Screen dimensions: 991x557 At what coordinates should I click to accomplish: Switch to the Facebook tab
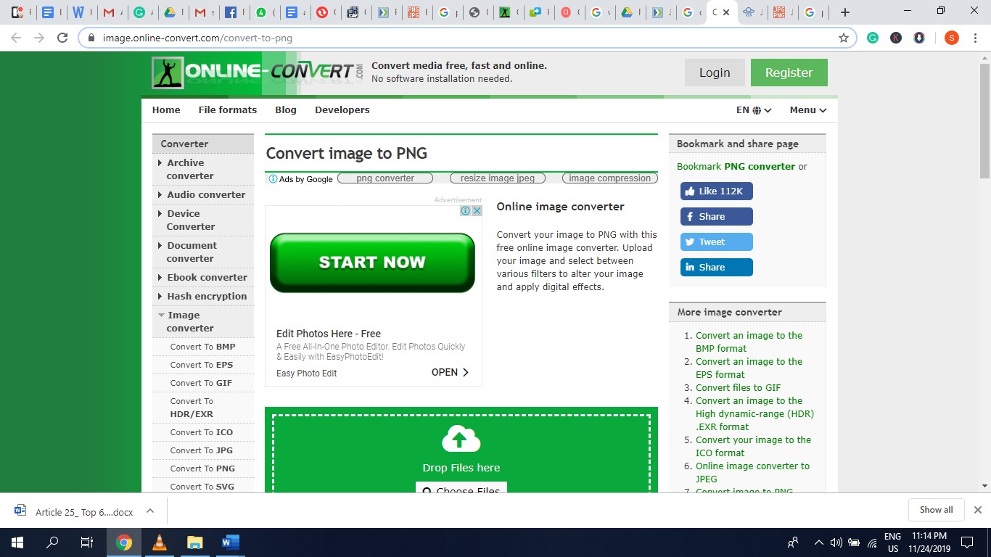click(231, 12)
